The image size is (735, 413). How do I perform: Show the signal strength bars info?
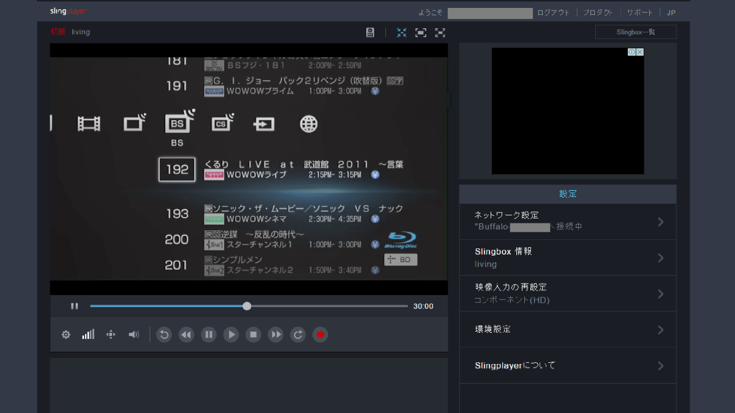coord(88,334)
